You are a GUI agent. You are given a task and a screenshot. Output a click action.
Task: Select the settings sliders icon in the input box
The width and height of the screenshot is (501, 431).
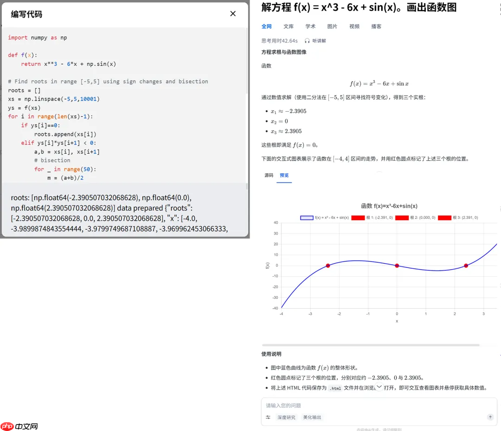click(x=268, y=417)
